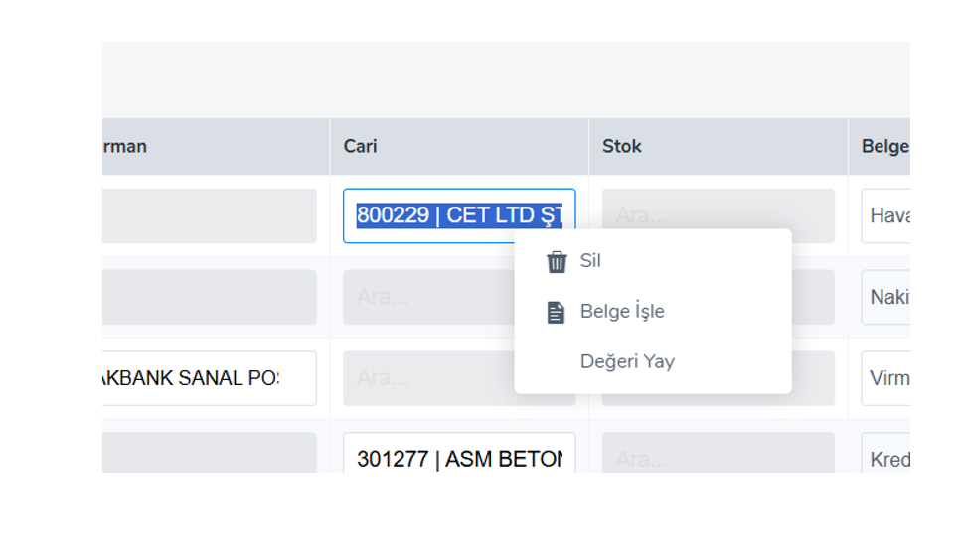Click the AKBANK SANAL POS input field
Image resolution: width=962 pixels, height=554 pixels.
point(209,378)
